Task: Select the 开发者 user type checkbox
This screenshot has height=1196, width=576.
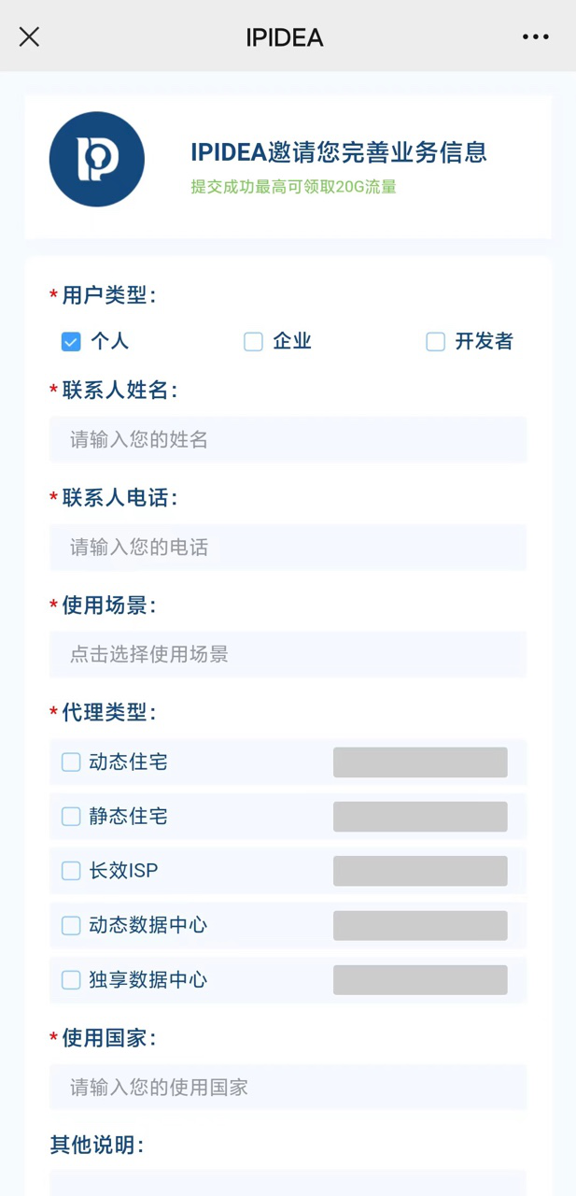Action: click(436, 342)
